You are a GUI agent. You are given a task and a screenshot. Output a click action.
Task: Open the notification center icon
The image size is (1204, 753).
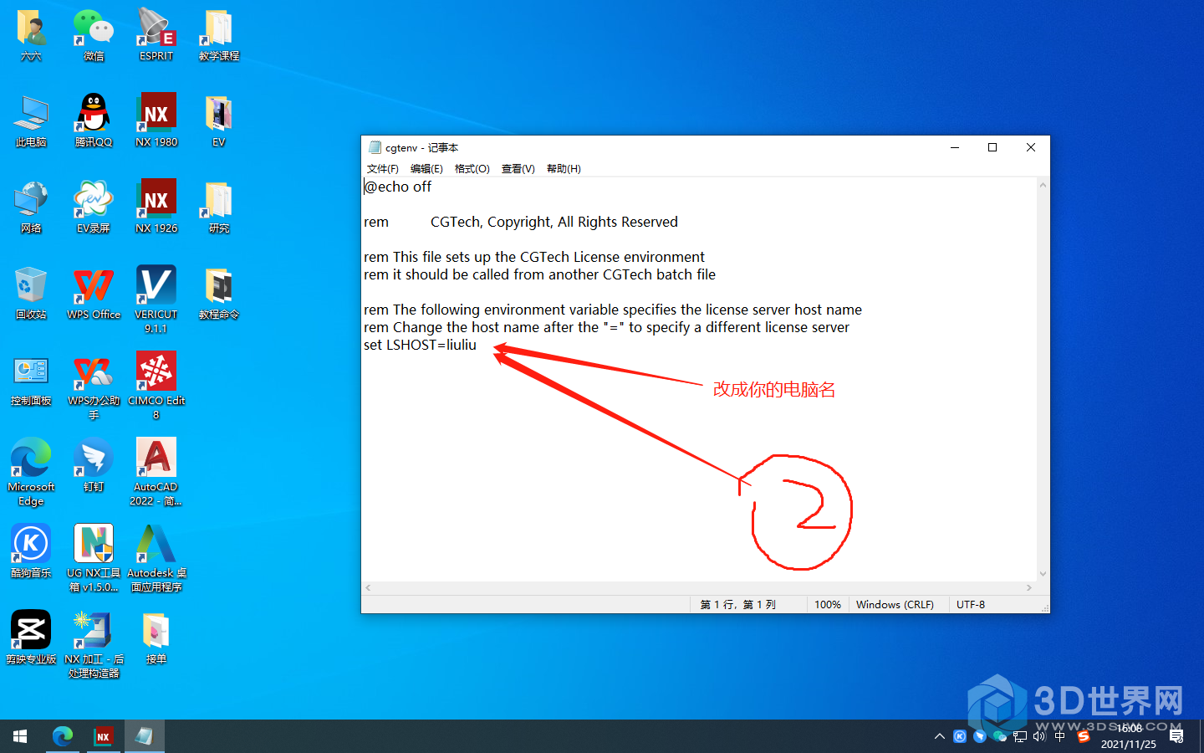1176,736
